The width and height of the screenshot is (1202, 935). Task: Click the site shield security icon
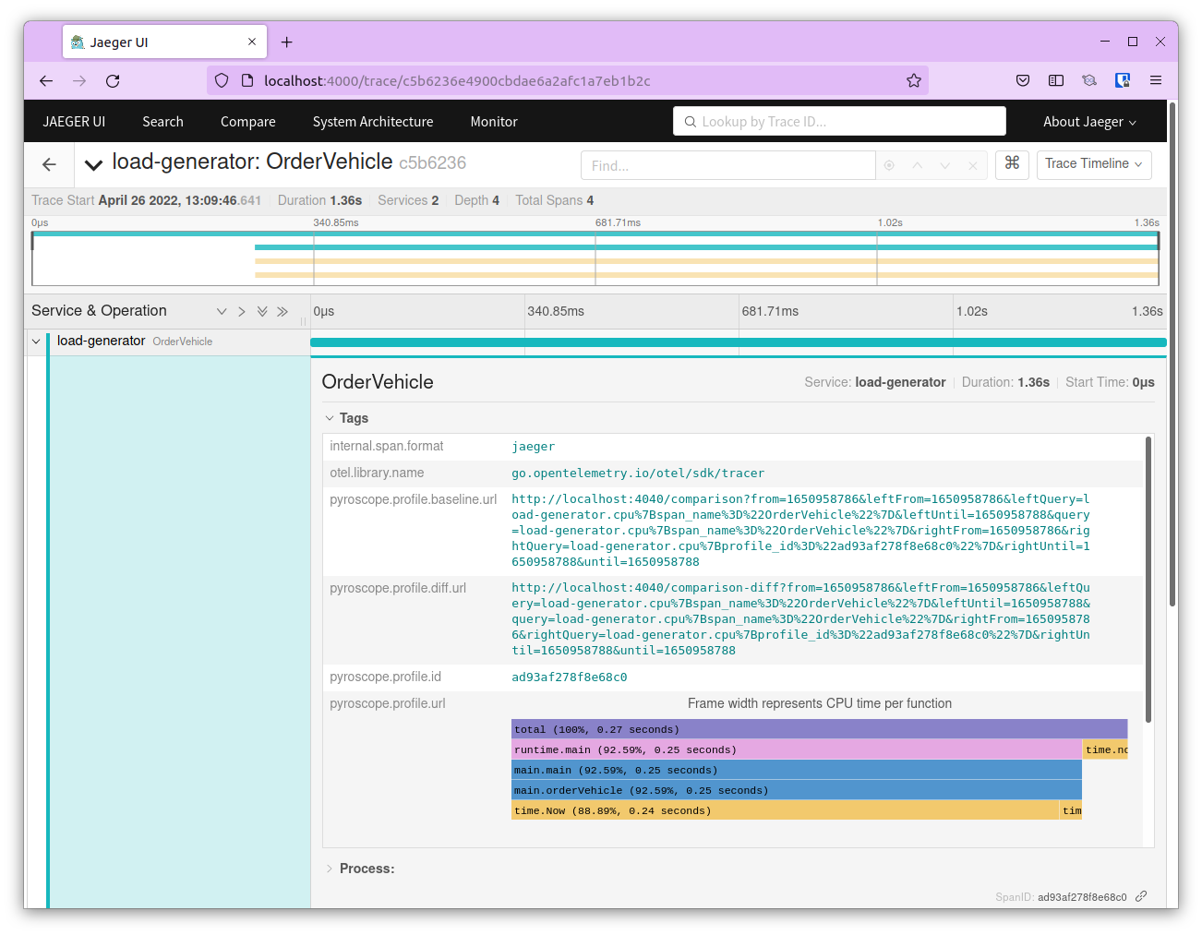(222, 81)
